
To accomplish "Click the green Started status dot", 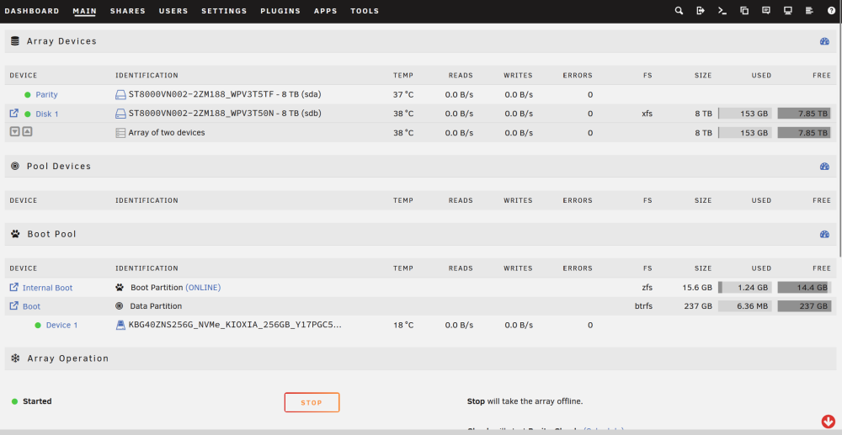I will click(14, 401).
